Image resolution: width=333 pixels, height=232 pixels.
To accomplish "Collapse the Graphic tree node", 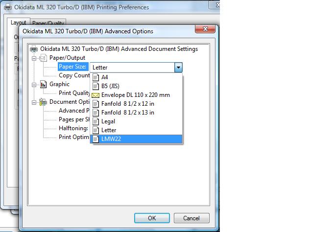I will click(34, 84).
